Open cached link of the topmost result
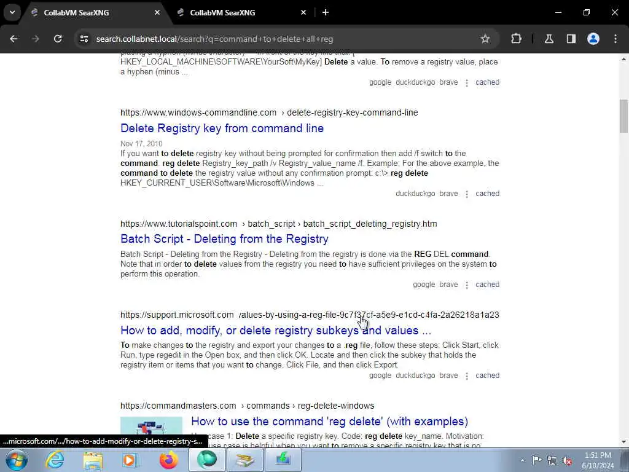The image size is (629, 472). click(487, 82)
